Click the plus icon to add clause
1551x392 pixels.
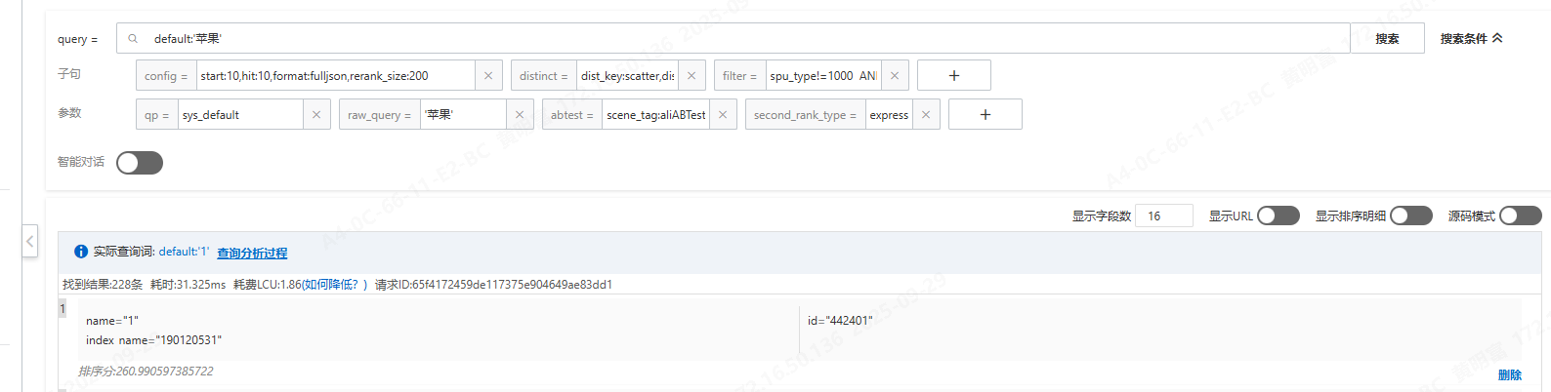(954, 76)
